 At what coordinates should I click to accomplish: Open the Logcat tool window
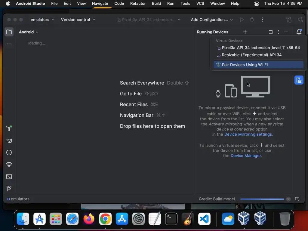9,141
